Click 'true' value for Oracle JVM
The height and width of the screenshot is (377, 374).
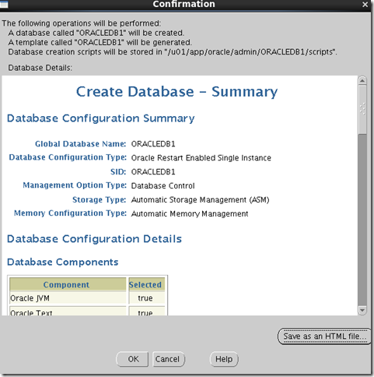tap(146, 298)
